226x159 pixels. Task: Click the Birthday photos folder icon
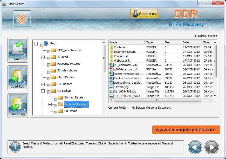click(53, 70)
